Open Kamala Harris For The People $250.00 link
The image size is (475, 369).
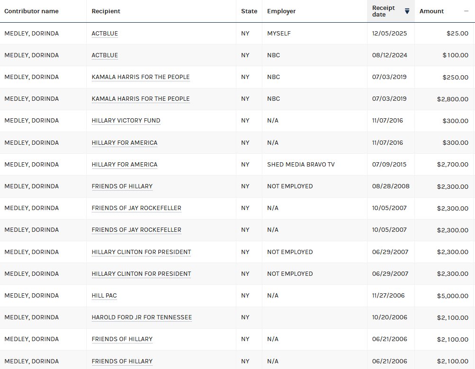tap(141, 77)
